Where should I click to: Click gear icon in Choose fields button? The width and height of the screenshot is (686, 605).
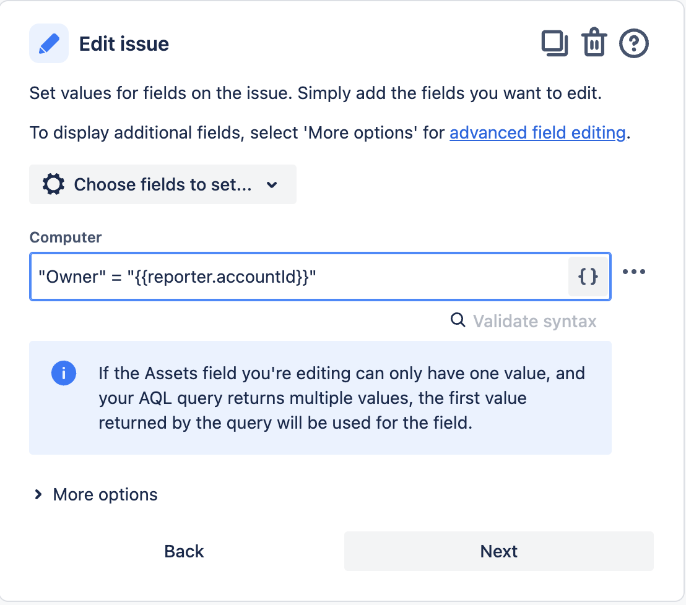click(x=53, y=184)
